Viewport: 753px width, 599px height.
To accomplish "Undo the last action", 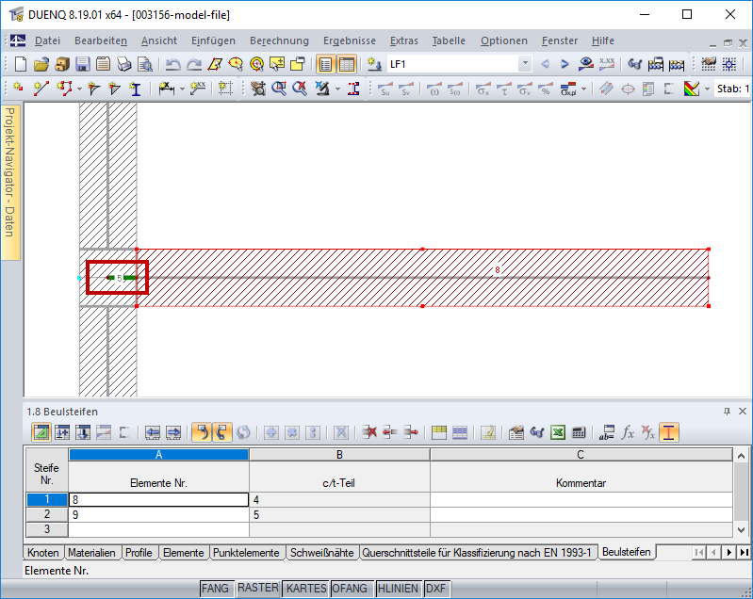I will [x=172, y=64].
